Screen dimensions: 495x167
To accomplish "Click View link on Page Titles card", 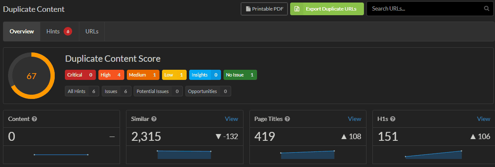I will pos(355,119).
